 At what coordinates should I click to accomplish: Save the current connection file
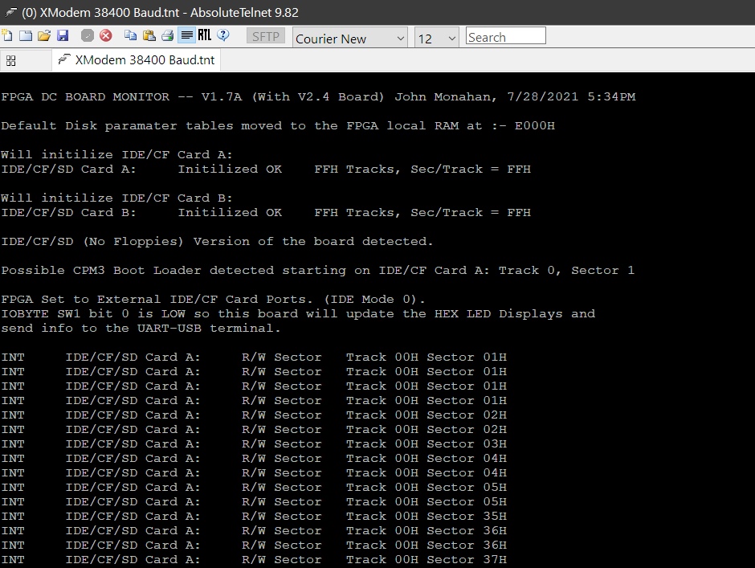pyautogui.click(x=63, y=35)
